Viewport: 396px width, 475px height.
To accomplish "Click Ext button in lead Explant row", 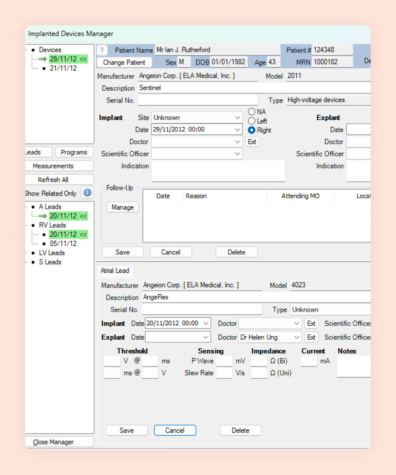I will pyautogui.click(x=311, y=337).
